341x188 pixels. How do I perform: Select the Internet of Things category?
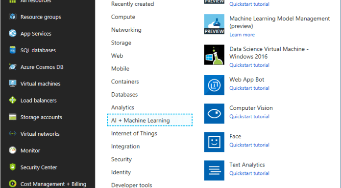pos(134,133)
